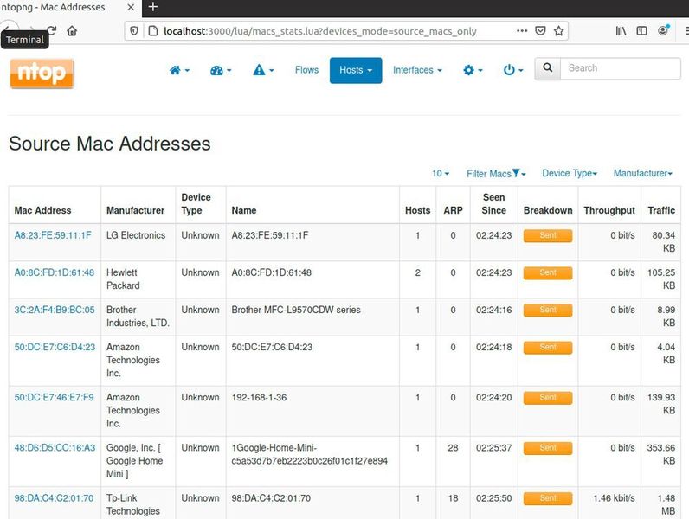Open the ntop home menu icon

(179, 70)
